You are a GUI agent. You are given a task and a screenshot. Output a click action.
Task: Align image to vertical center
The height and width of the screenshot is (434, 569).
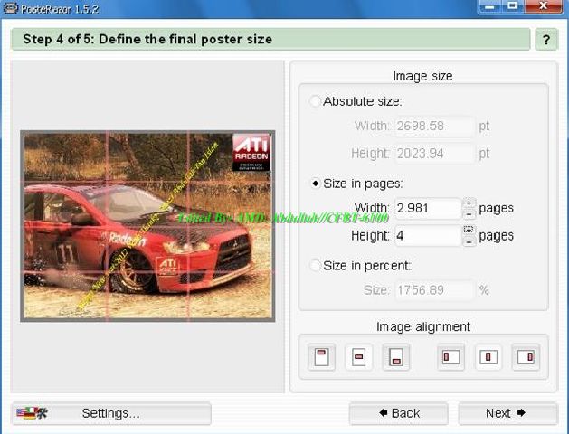tap(359, 357)
